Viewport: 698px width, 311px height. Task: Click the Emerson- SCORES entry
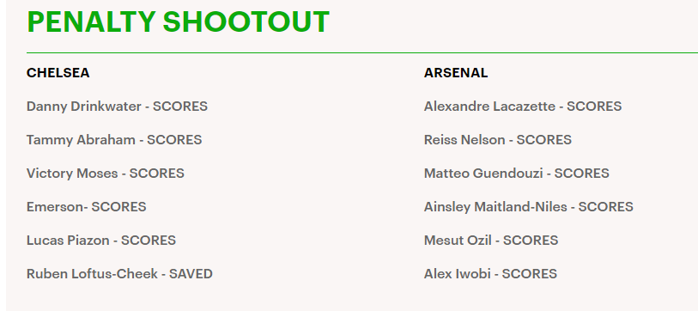87,207
